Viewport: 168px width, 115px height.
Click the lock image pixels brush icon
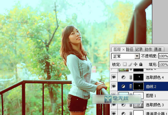pos(130,64)
